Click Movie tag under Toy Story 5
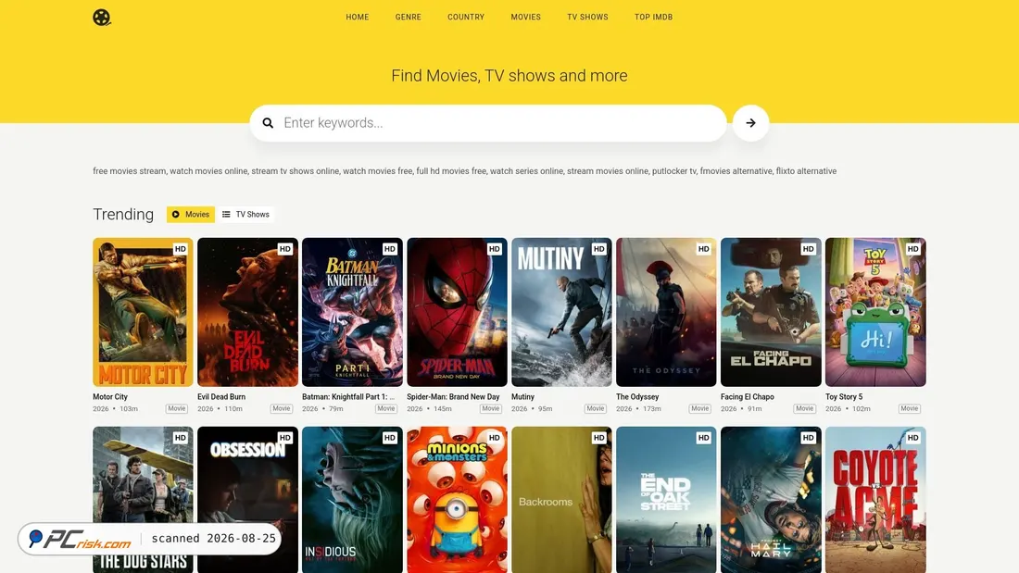This screenshot has height=573, width=1019. point(909,408)
